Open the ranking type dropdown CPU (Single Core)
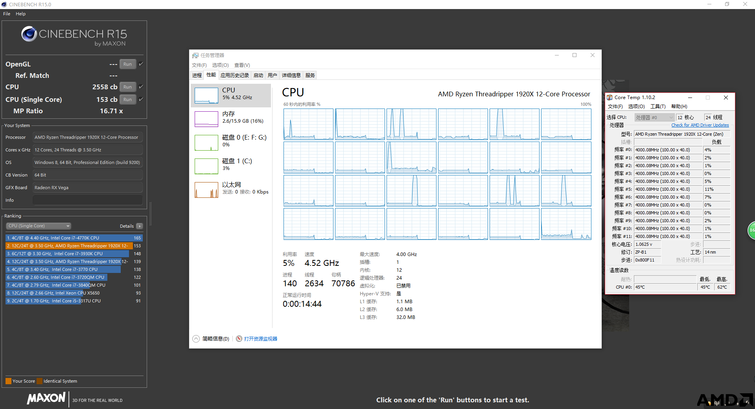Screen dimensions: 755x409 pos(39,226)
